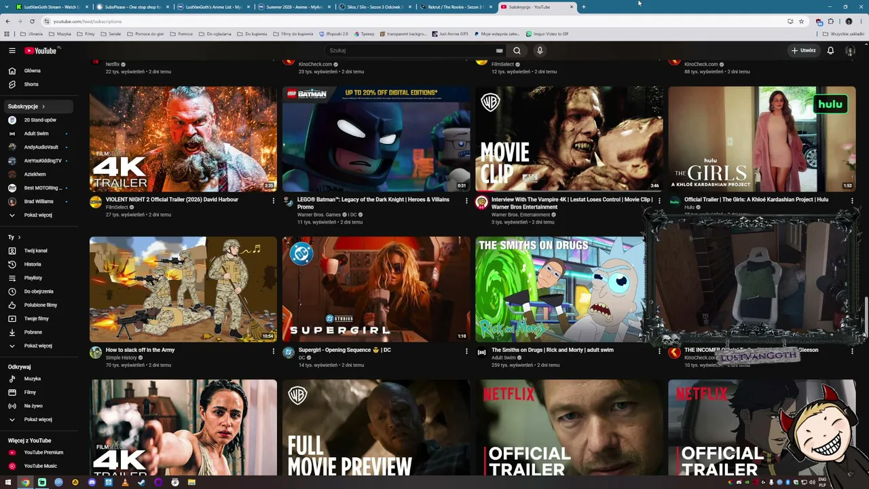Click the YouTube logo
869x489 pixels.
(42, 50)
